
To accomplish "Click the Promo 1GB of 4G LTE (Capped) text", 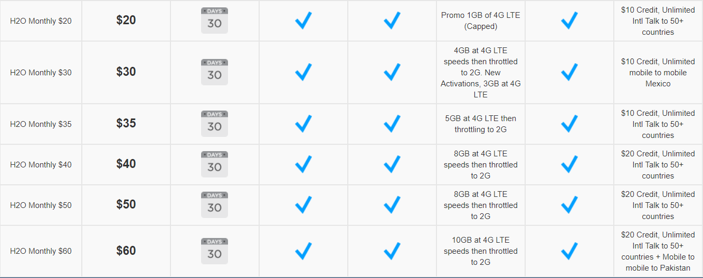I will (480, 21).
